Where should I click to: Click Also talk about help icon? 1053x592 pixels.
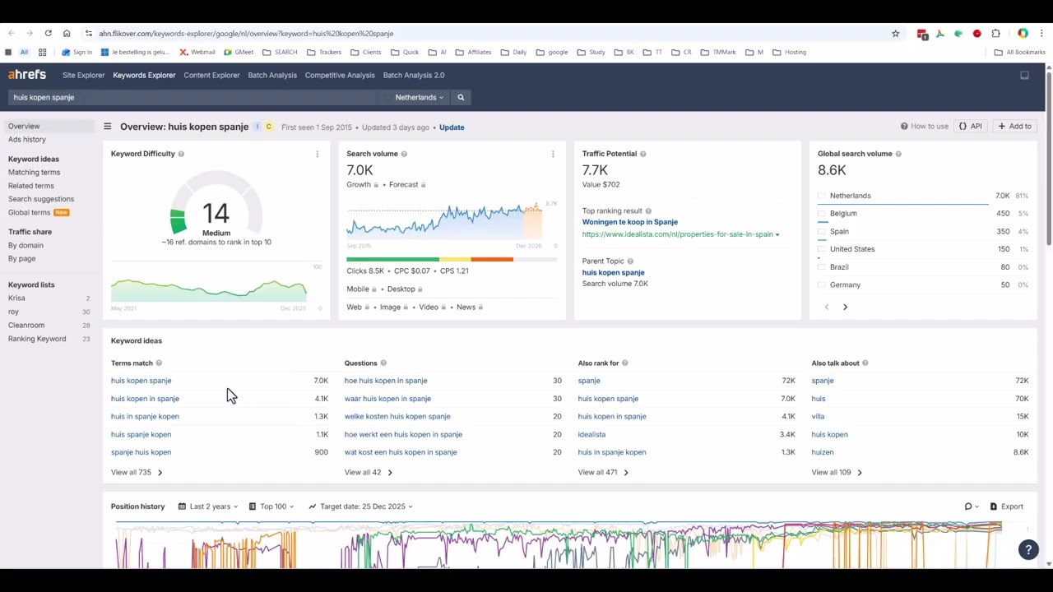coord(865,363)
